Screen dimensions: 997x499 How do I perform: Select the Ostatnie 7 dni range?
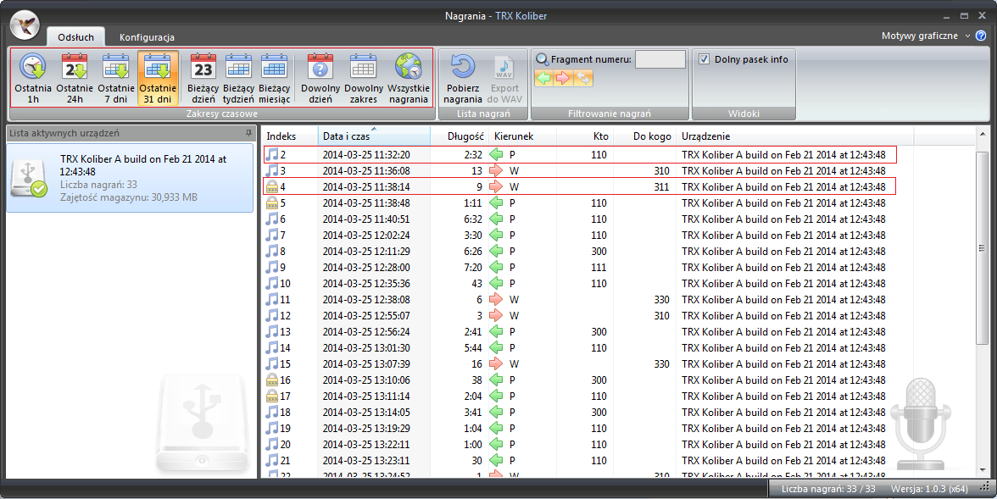point(115,78)
